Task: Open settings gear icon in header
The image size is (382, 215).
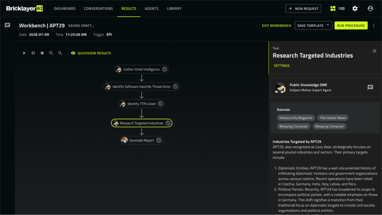Action: pos(355,9)
